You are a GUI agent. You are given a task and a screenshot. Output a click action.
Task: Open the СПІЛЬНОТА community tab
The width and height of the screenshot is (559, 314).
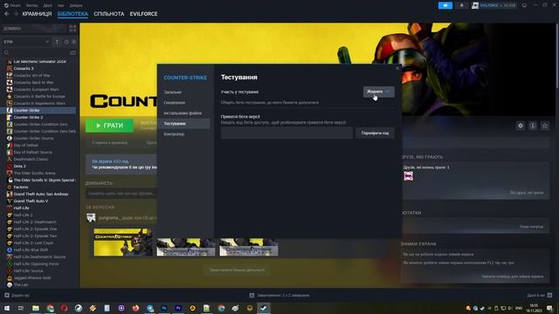click(108, 14)
